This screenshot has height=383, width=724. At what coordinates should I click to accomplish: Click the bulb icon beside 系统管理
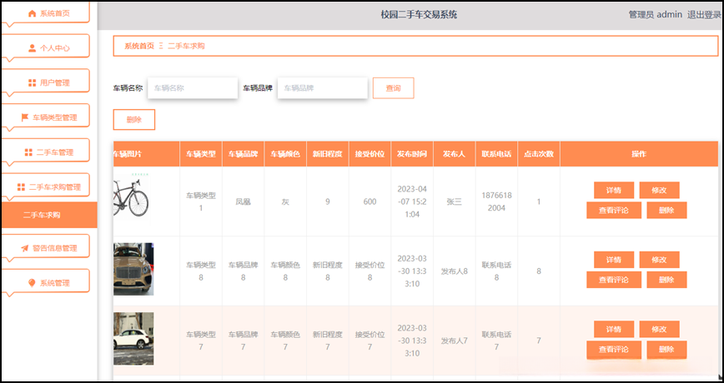click(32, 283)
